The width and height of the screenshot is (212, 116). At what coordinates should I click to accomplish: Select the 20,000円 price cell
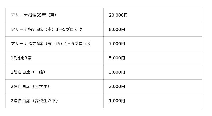(x=118, y=15)
